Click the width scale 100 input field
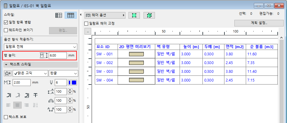This screenshot has width=287, height=123. (61, 100)
